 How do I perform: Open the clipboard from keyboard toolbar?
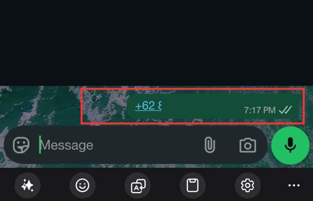[x=193, y=185]
